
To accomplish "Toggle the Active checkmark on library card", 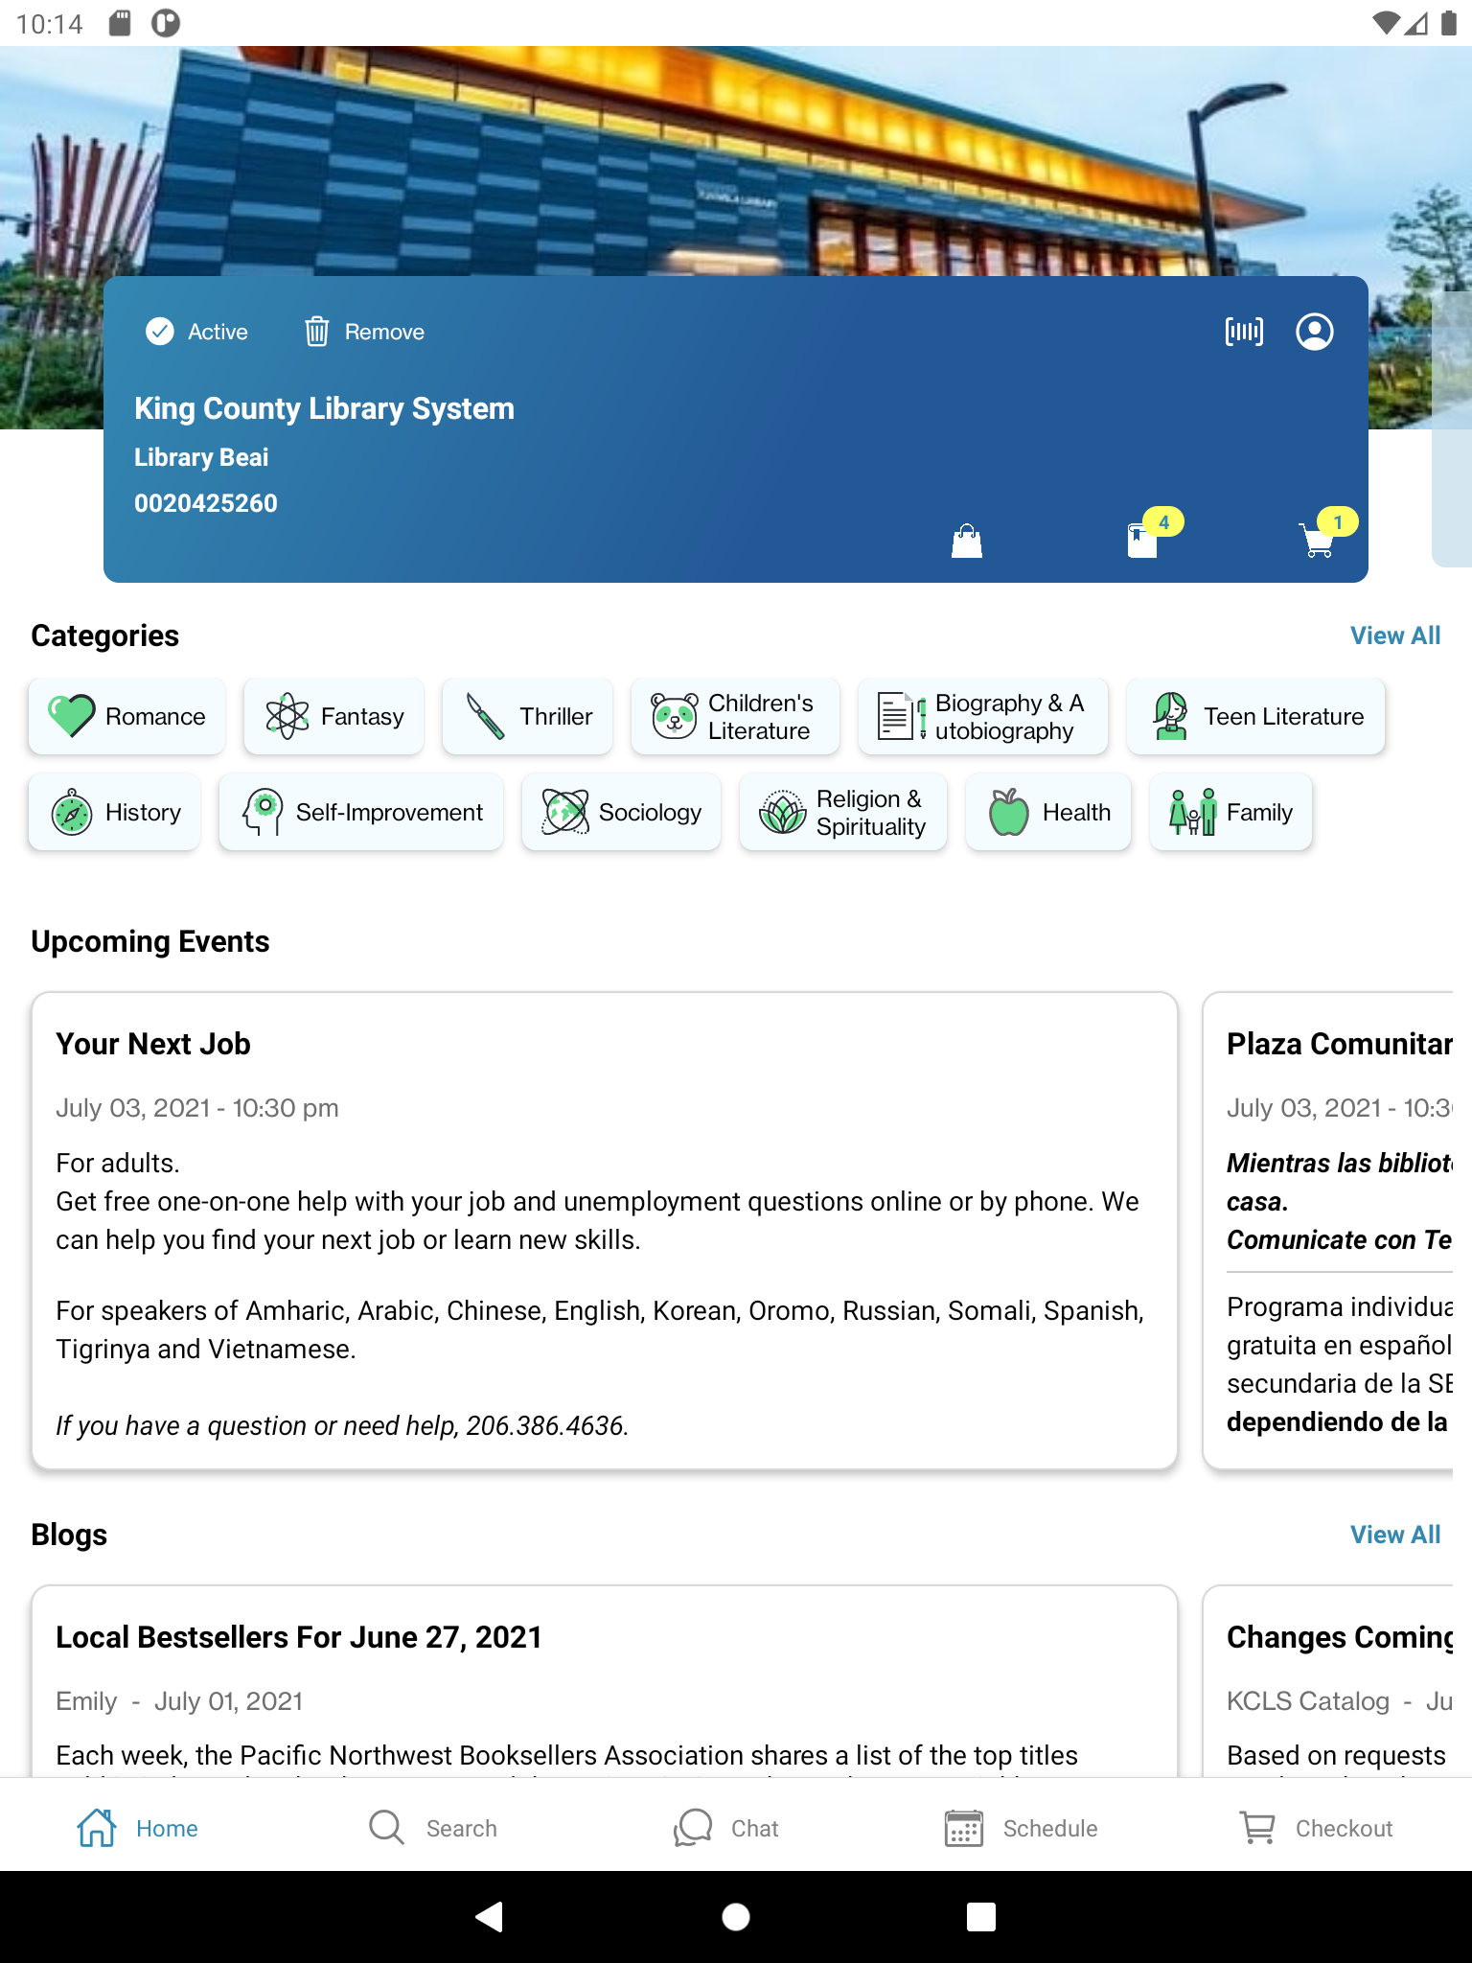I will [x=159, y=332].
